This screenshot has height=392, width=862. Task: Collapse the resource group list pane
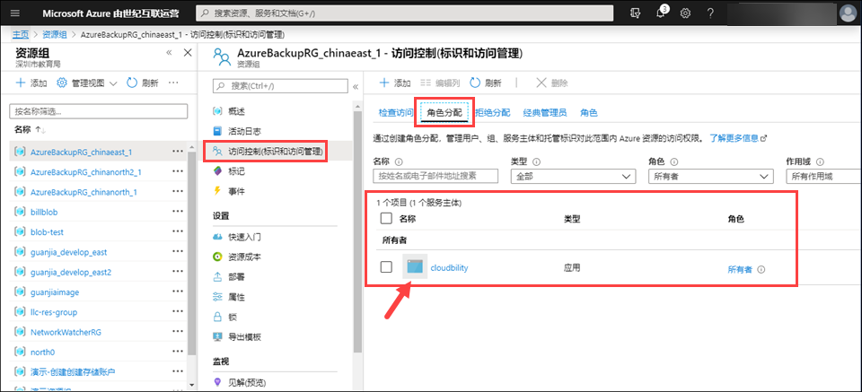[x=170, y=52]
